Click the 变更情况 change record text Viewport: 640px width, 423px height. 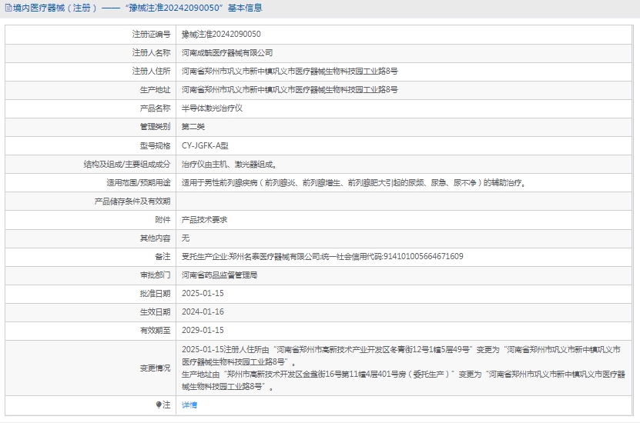tap(400, 368)
